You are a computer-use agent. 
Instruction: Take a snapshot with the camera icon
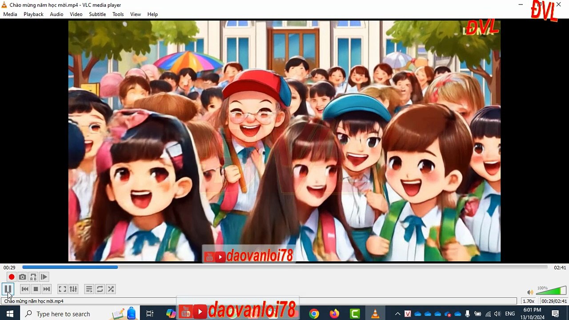(22, 277)
